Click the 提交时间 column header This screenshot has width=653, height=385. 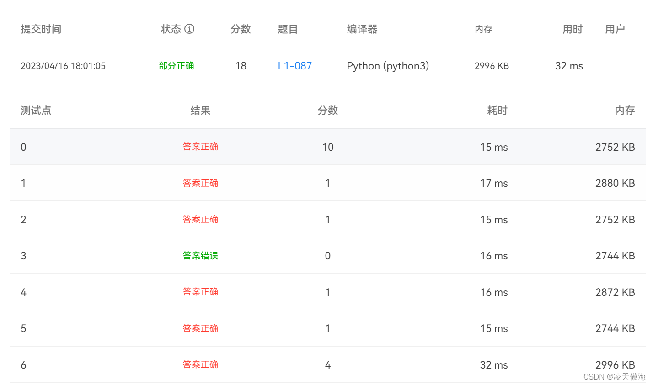(41, 29)
